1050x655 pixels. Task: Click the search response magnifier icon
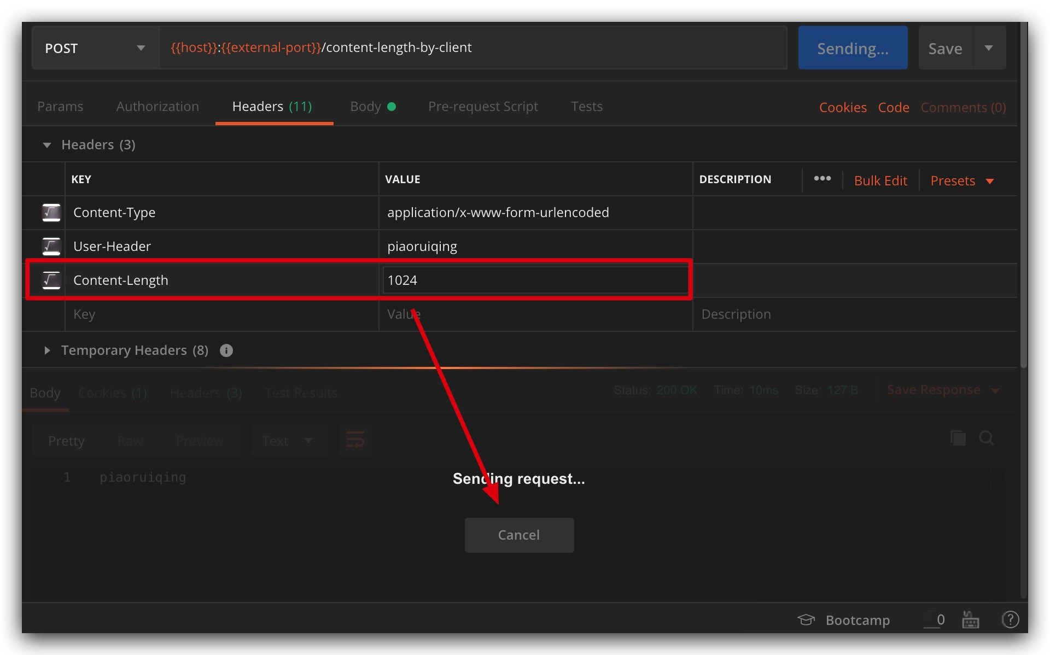[987, 438]
